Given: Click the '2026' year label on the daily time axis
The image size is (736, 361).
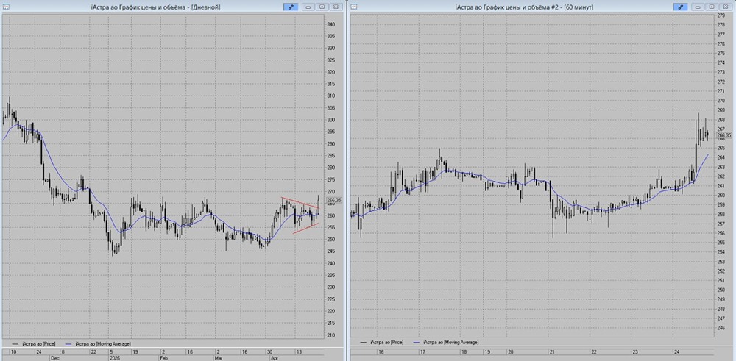Looking at the screenshot, I should coord(115,357).
